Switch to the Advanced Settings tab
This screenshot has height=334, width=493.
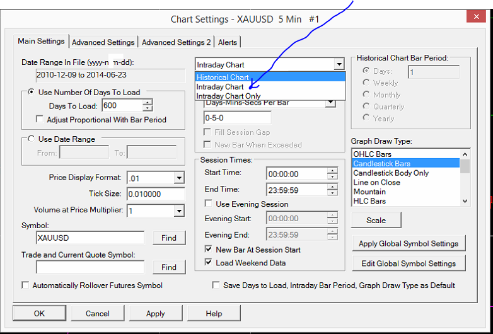[x=103, y=42]
